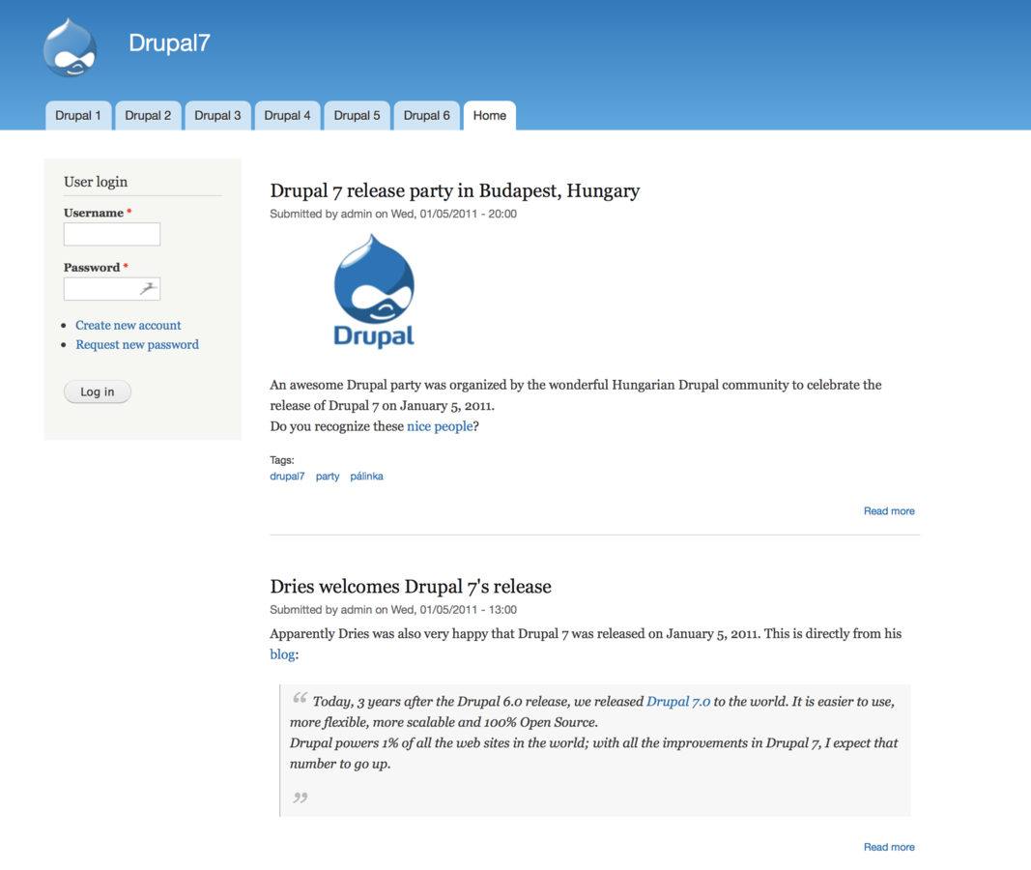Open the Drupal 6 tab

(427, 116)
